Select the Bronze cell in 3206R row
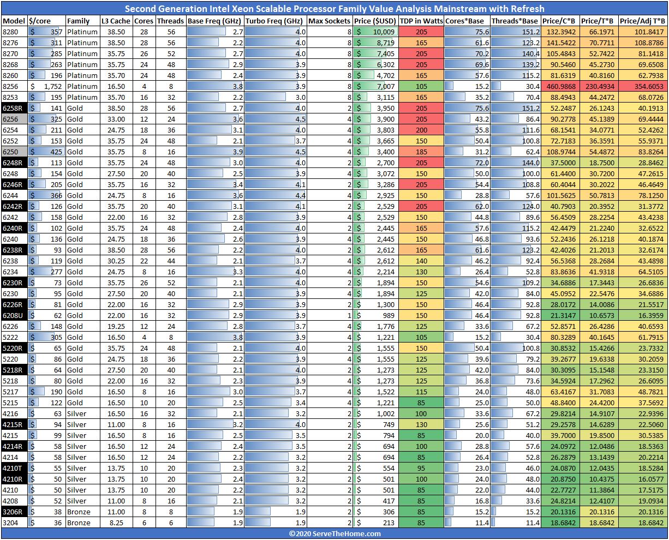 pyautogui.click(x=82, y=512)
